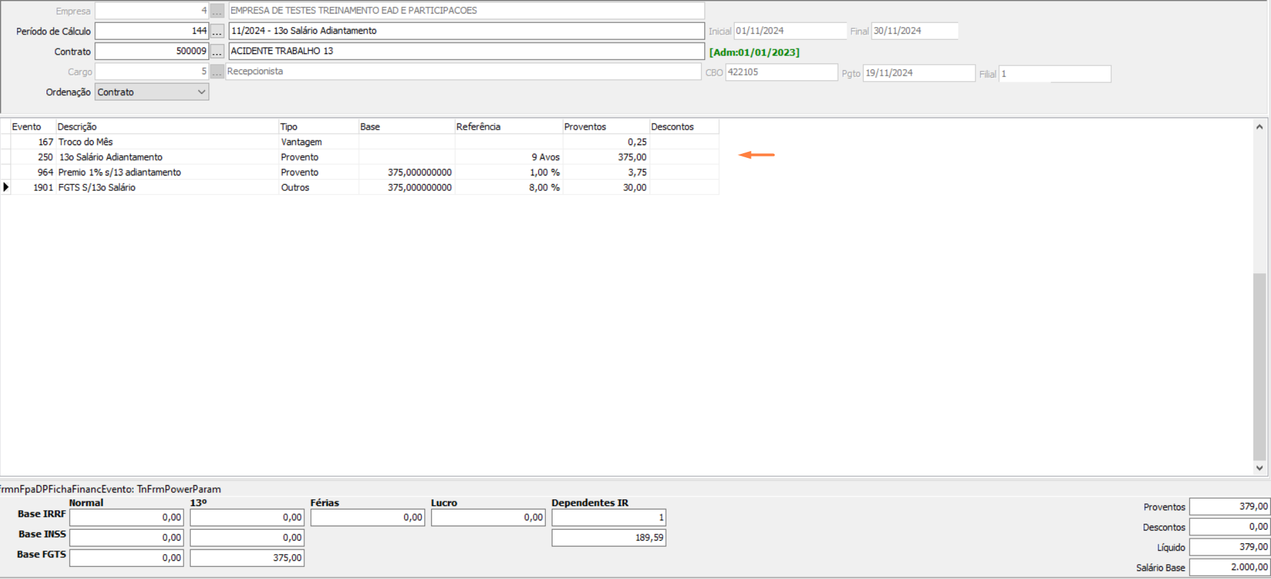
Task: Select the Troco do Mês row
Action: point(86,142)
